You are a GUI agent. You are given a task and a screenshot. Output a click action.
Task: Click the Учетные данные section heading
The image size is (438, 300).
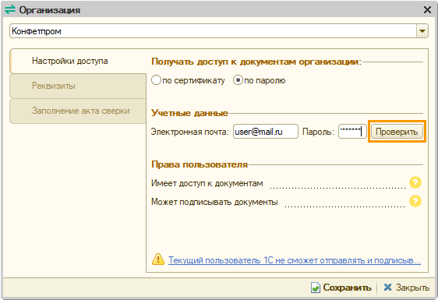pyautogui.click(x=189, y=113)
